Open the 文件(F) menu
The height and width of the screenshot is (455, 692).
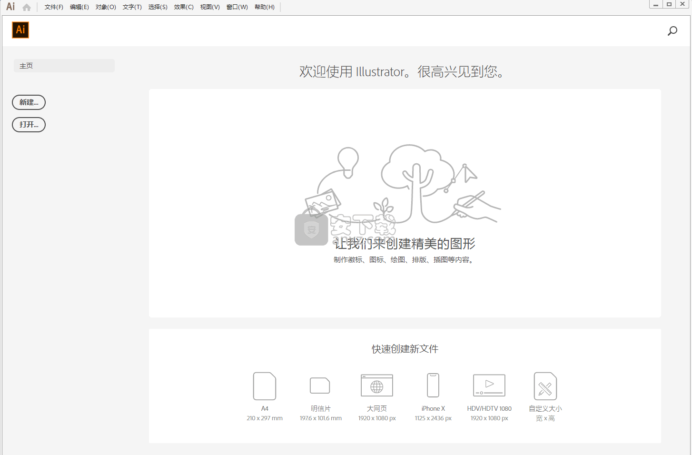pyautogui.click(x=54, y=7)
